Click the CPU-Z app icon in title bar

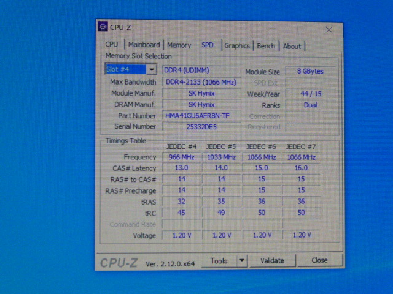coord(103,26)
